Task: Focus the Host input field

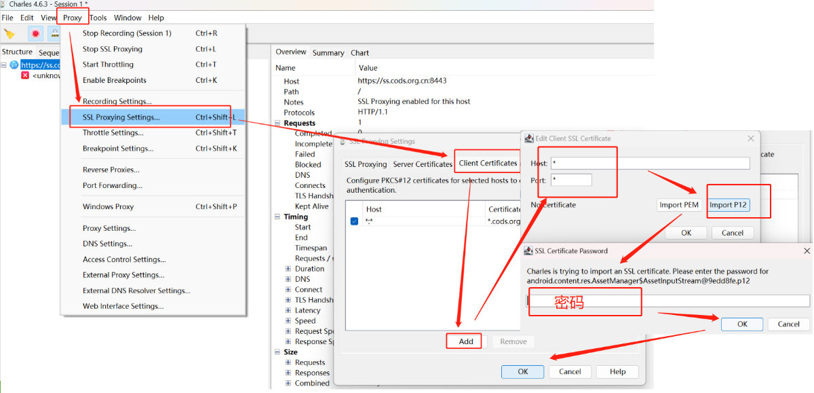Action: [650, 163]
